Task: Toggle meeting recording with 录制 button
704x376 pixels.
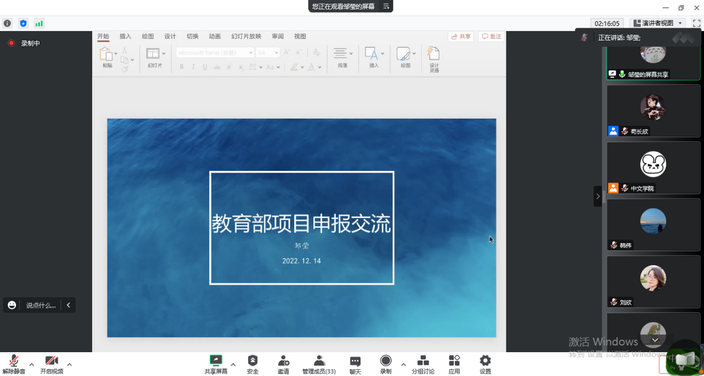Action: (386, 362)
